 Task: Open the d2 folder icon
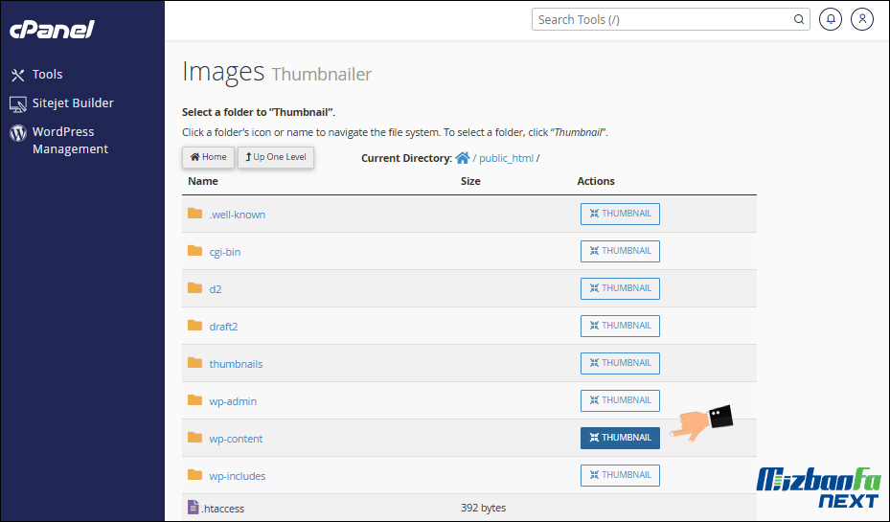click(x=194, y=288)
